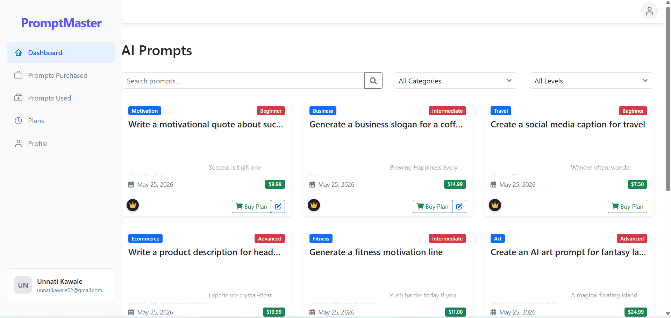Click the Art category badge
Screen dimensions: 671x318
[x=498, y=238]
